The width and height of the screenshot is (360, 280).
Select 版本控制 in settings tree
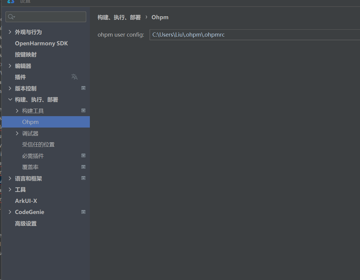click(x=26, y=89)
